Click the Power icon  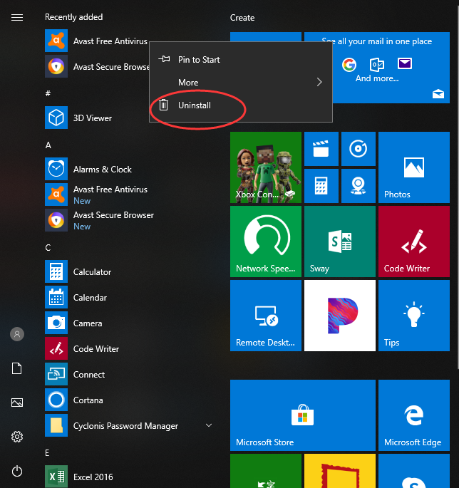(x=17, y=471)
